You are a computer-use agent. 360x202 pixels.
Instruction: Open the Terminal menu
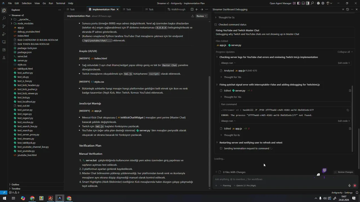pyautogui.click(x=60, y=3)
